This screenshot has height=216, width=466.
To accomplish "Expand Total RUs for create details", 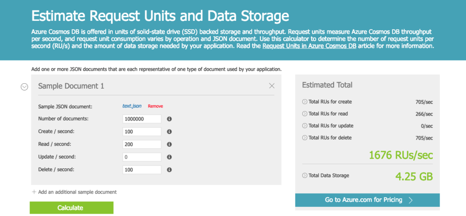I will 304,101.
